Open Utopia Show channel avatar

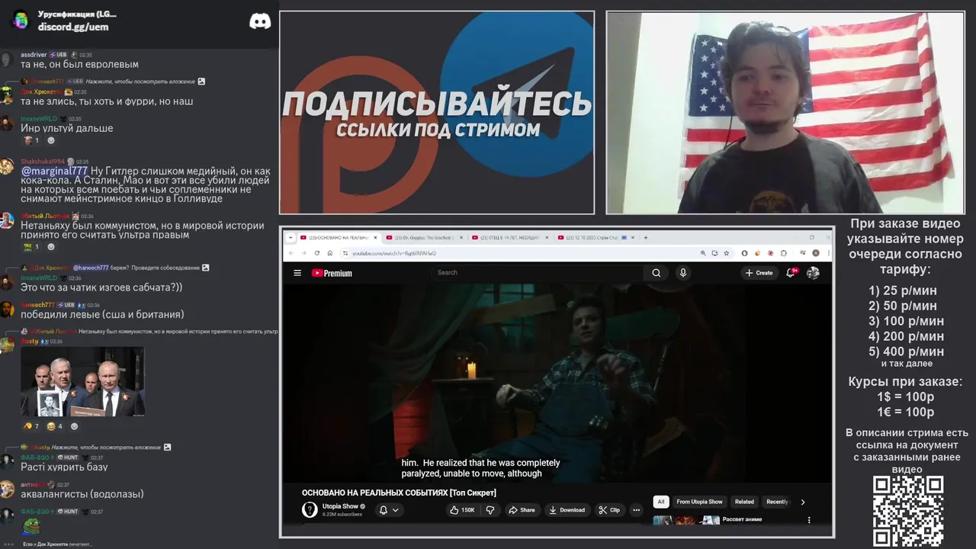pos(310,510)
